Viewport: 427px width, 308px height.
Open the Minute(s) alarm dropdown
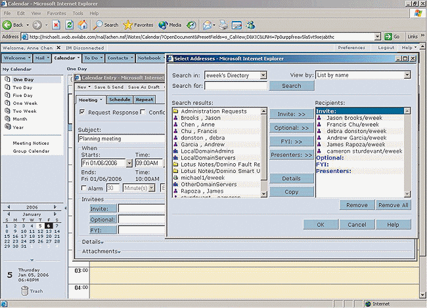coord(152,188)
